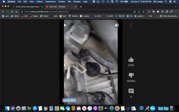Viewport: 179px width, 112px height.
Task: Open Photos app from the Dock
Action: click(117, 108)
